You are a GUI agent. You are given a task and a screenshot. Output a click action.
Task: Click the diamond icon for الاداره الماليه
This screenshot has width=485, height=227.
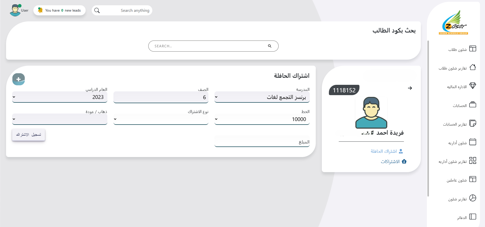(472, 86)
